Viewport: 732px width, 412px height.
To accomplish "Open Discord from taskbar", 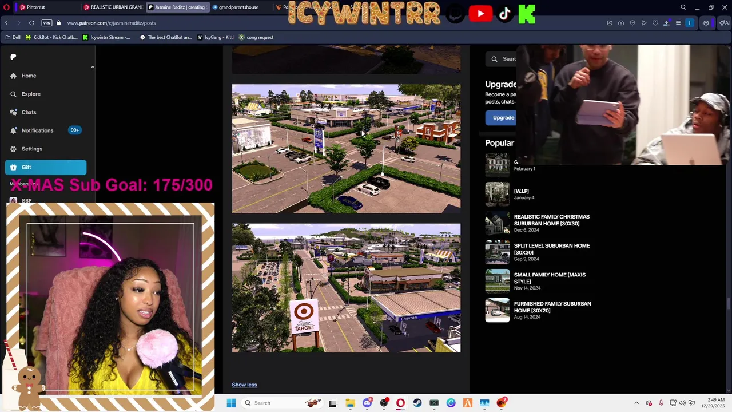I will click(367, 403).
